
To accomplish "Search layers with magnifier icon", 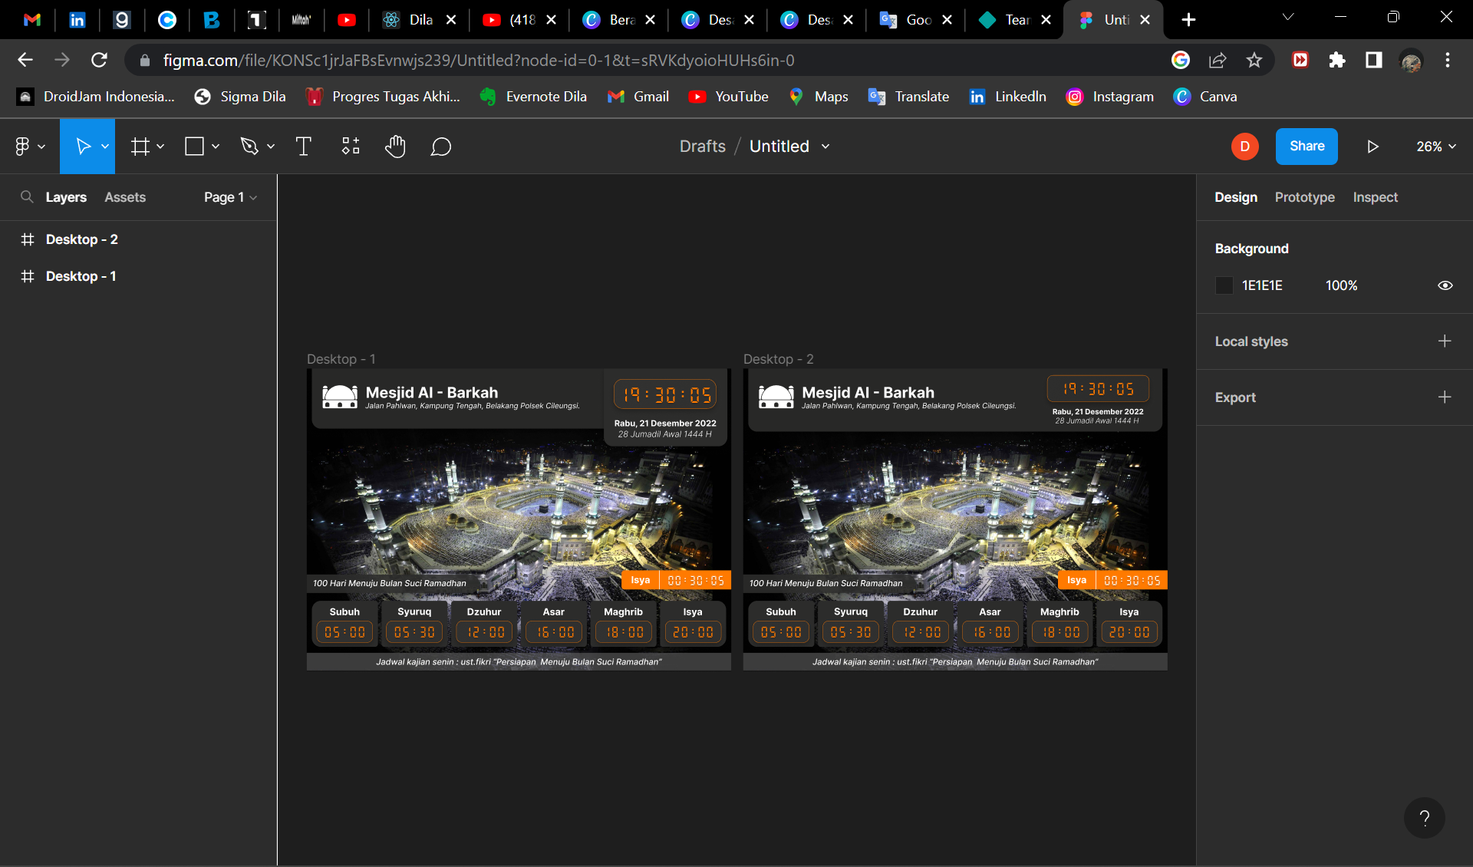I will click(x=27, y=197).
